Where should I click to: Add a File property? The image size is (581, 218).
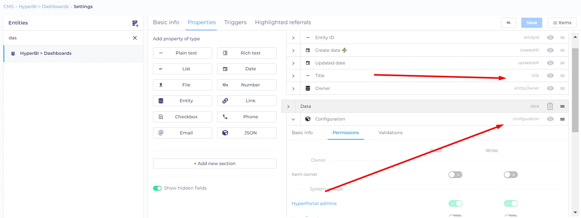(x=182, y=85)
